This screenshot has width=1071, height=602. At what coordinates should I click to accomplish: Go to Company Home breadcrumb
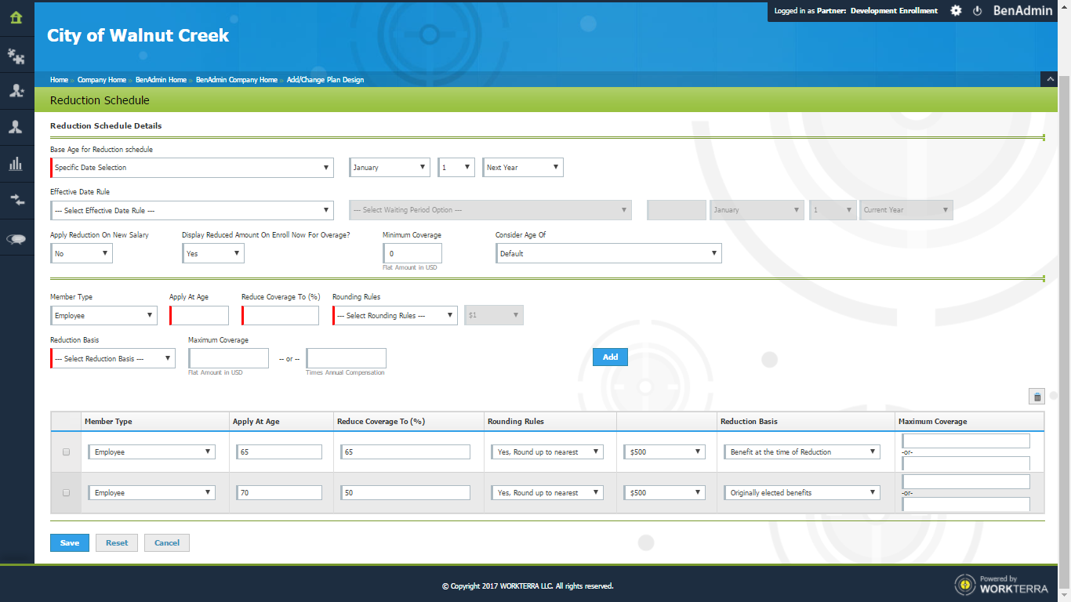pos(102,80)
